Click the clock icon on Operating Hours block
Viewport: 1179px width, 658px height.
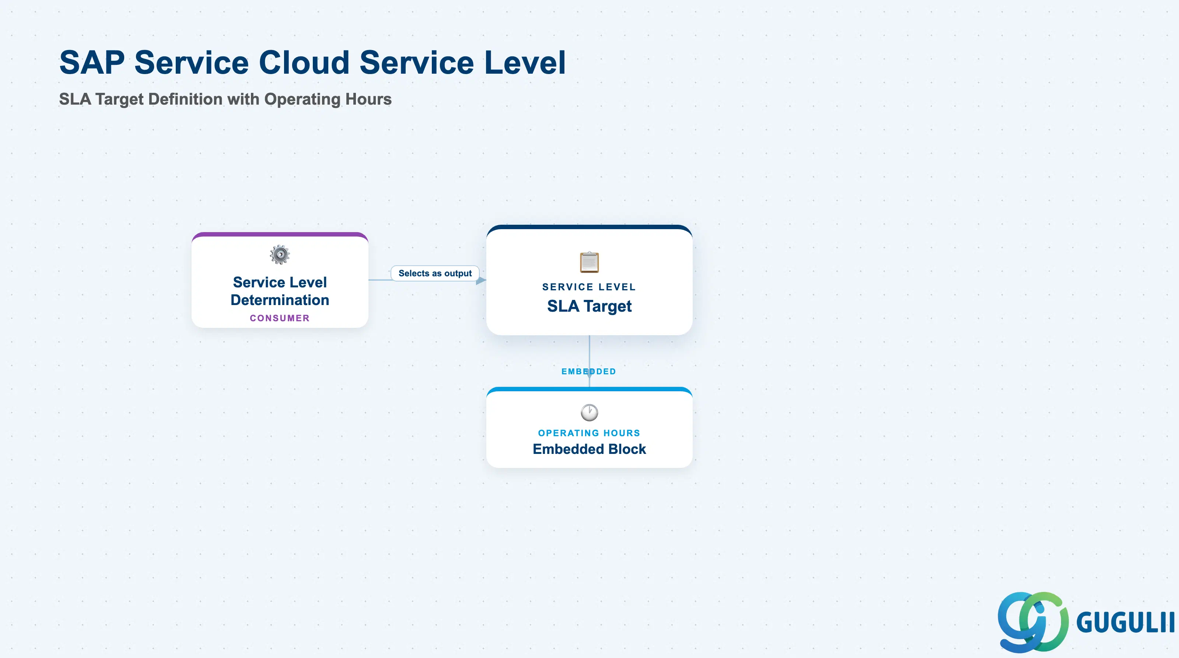pos(589,412)
